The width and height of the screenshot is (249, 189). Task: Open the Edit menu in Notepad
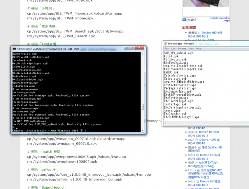pos(173,49)
